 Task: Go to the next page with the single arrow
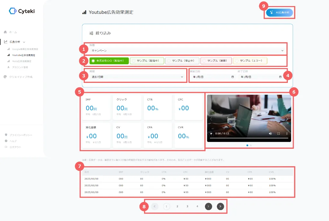[209, 207]
